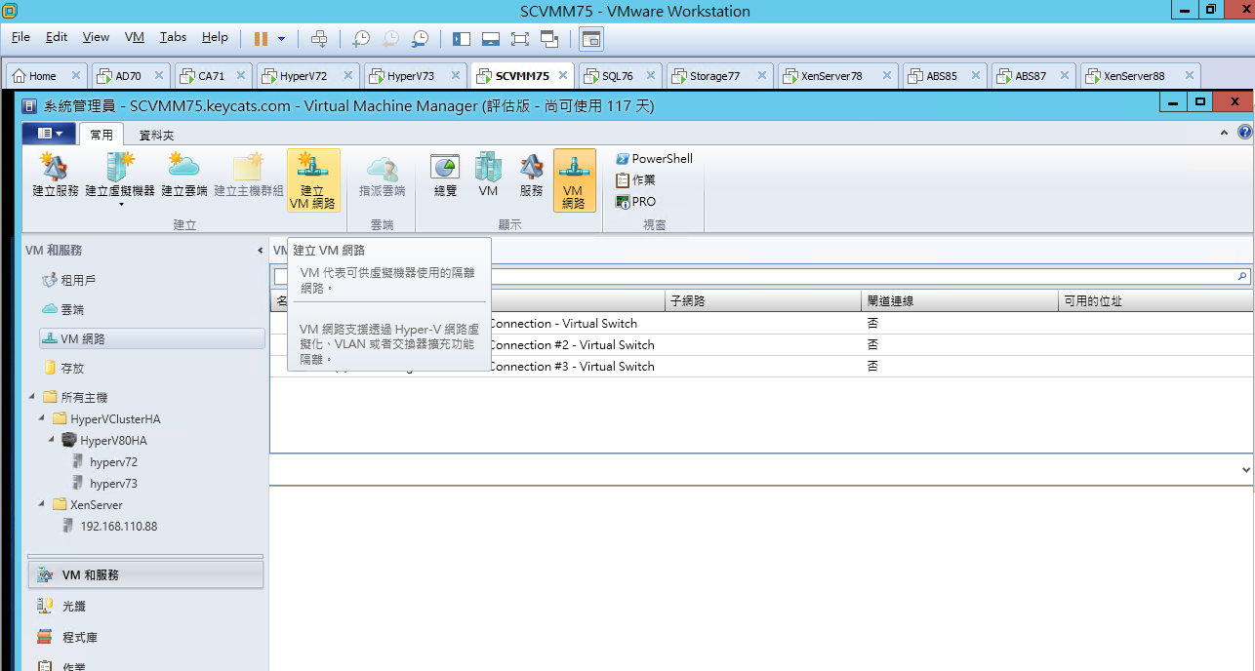
Task: Click the VMware pause/suspend button
Action: click(x=261, y=39)
